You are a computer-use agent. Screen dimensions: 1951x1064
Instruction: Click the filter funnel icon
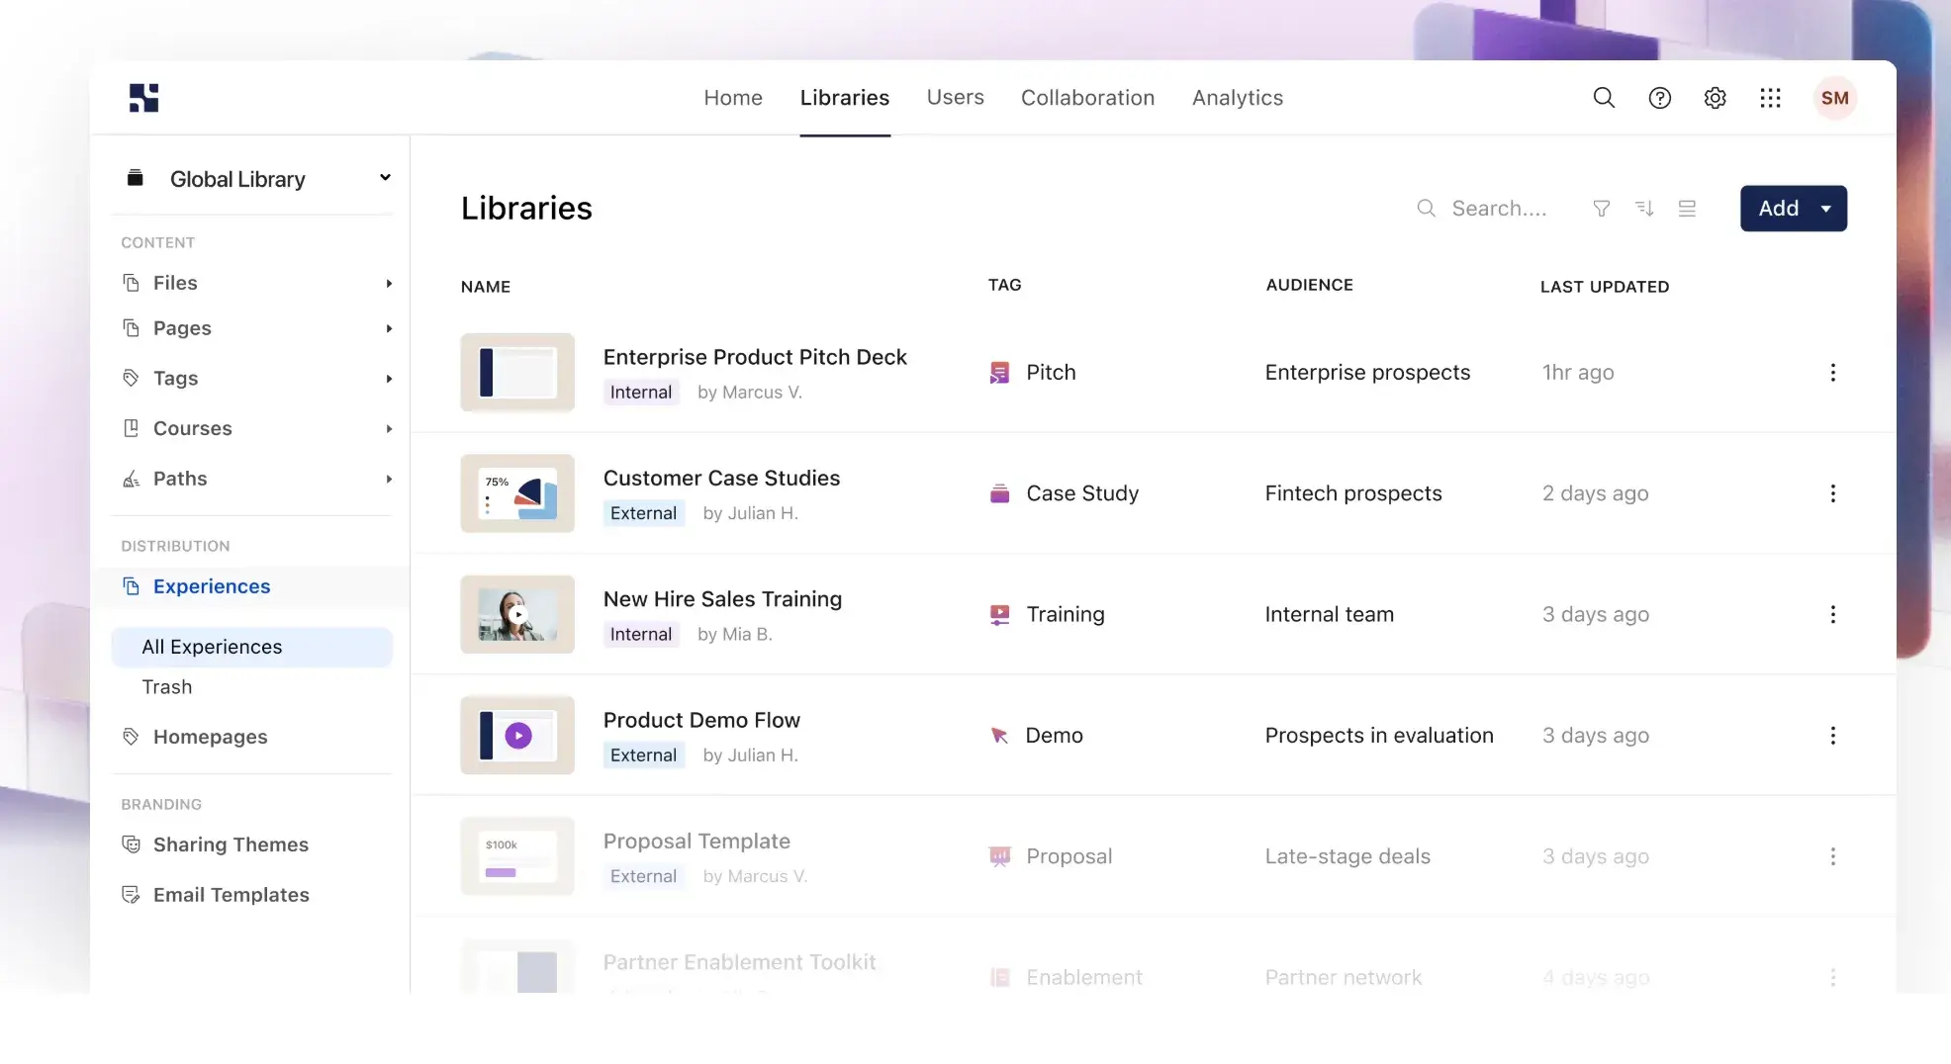click(1601, 209)
